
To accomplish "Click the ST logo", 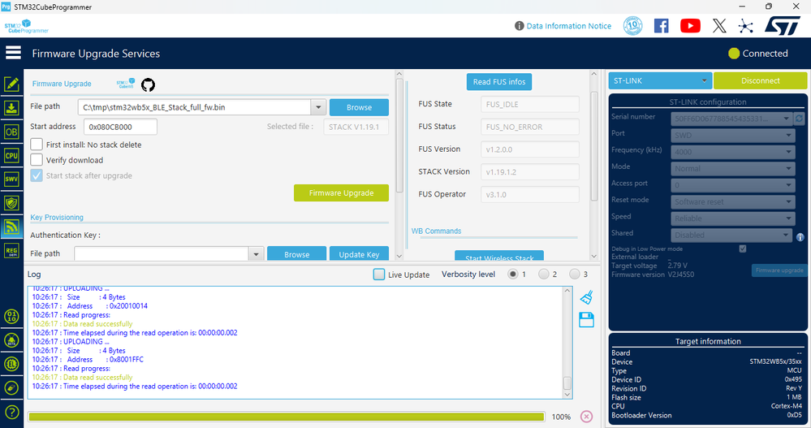I will (783, 25).
